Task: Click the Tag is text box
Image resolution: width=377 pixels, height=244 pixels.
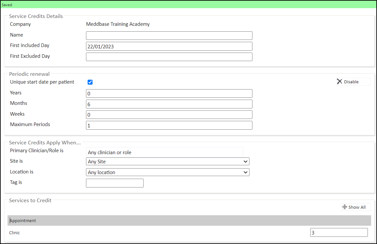Action: 114,183
